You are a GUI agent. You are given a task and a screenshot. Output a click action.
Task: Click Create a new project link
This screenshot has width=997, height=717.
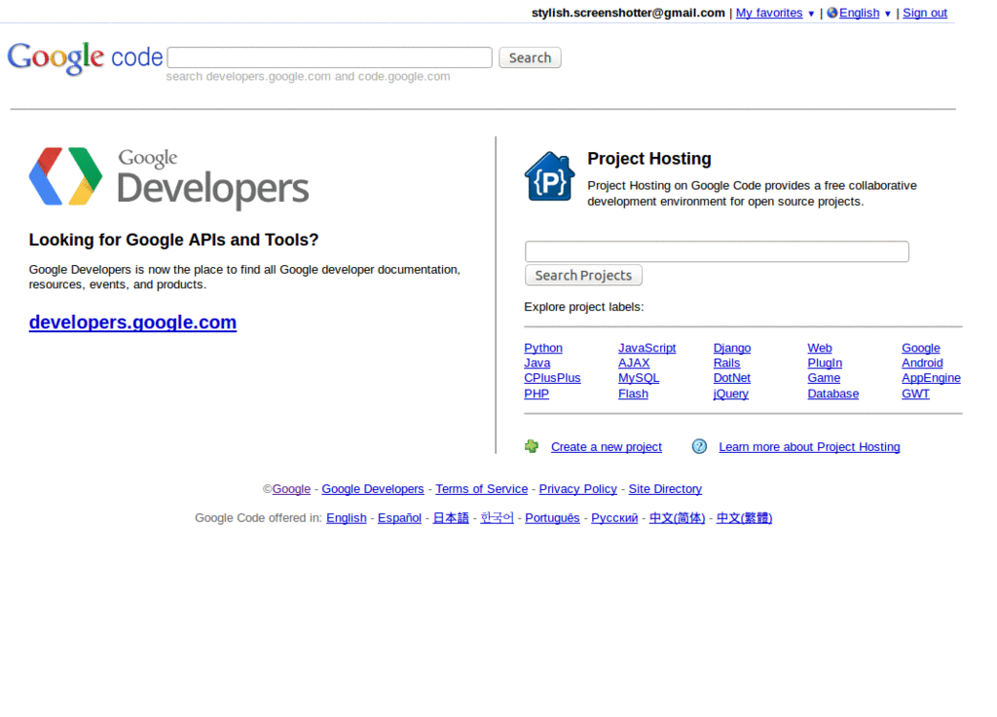606,446
